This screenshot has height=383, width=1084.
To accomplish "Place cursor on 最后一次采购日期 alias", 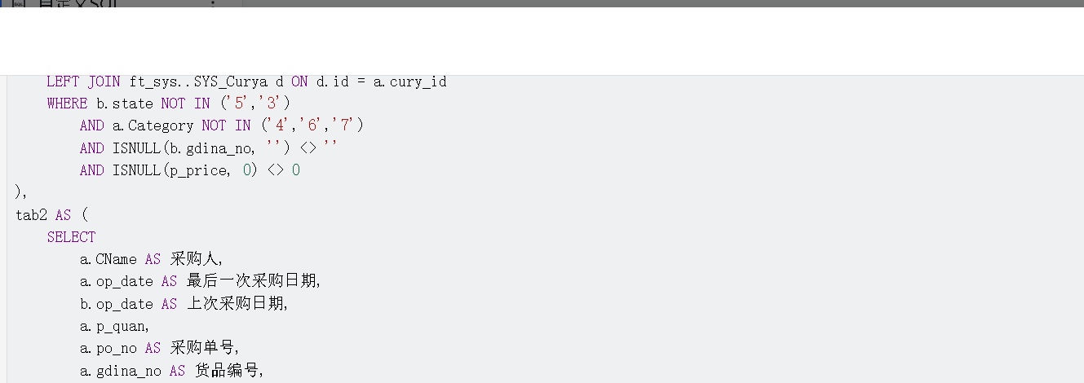I will [251, 281].
